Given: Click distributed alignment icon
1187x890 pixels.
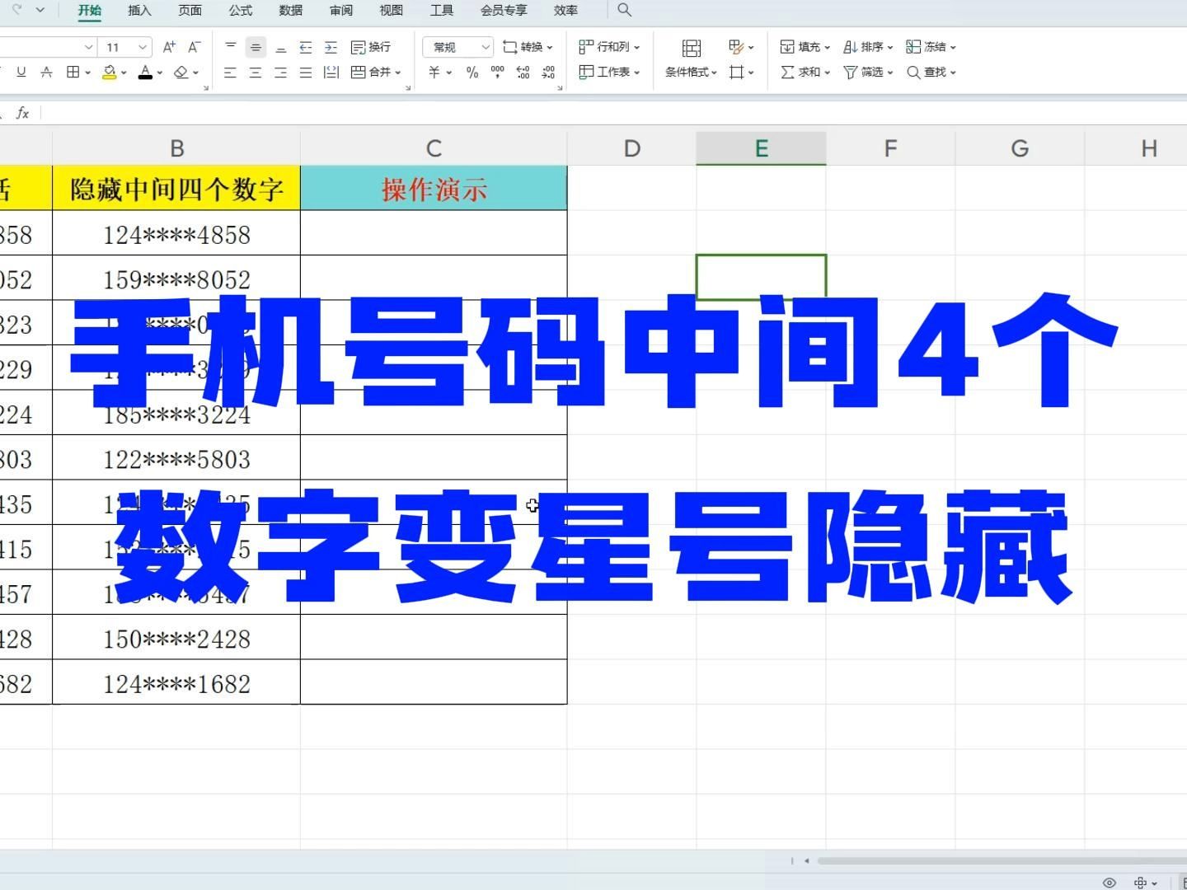Looking at the screenshot, I should (x=331, y=73).
